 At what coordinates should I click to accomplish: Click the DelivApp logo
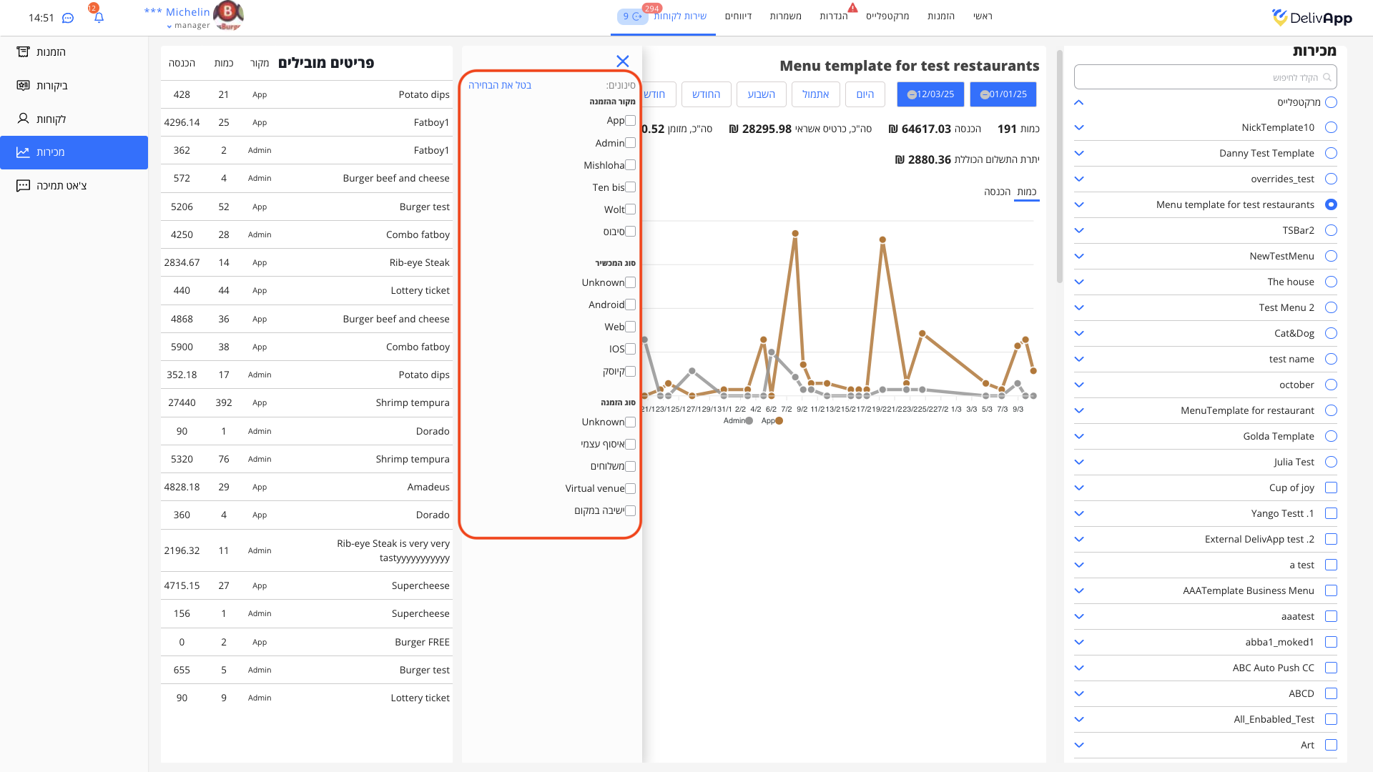pyautogui.click(x=1312, y=18)
